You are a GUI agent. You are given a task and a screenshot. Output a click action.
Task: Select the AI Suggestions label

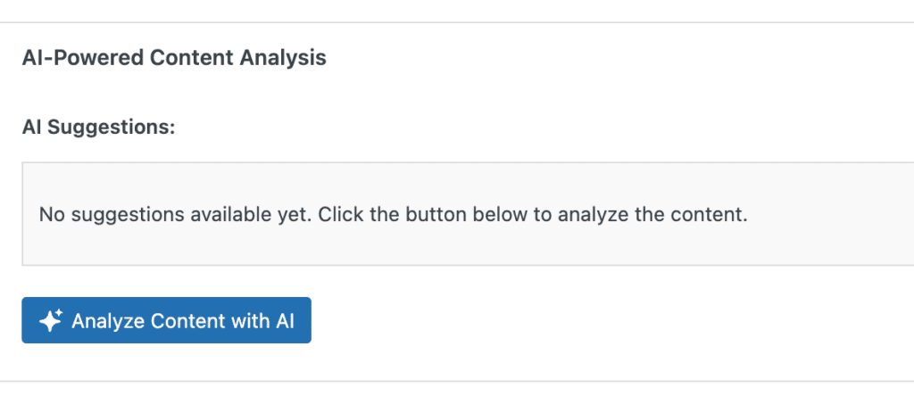(98, 128)
